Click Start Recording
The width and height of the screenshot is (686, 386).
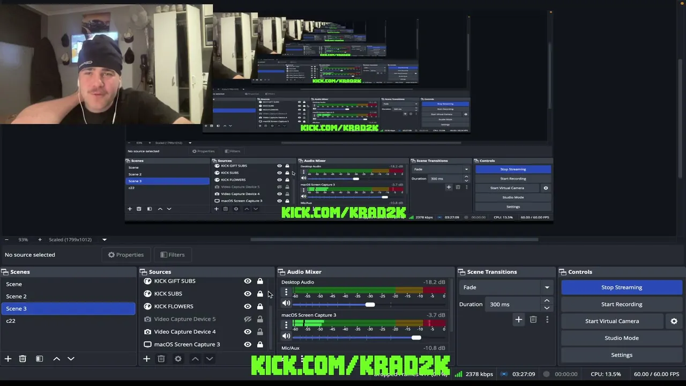[622, 304]
